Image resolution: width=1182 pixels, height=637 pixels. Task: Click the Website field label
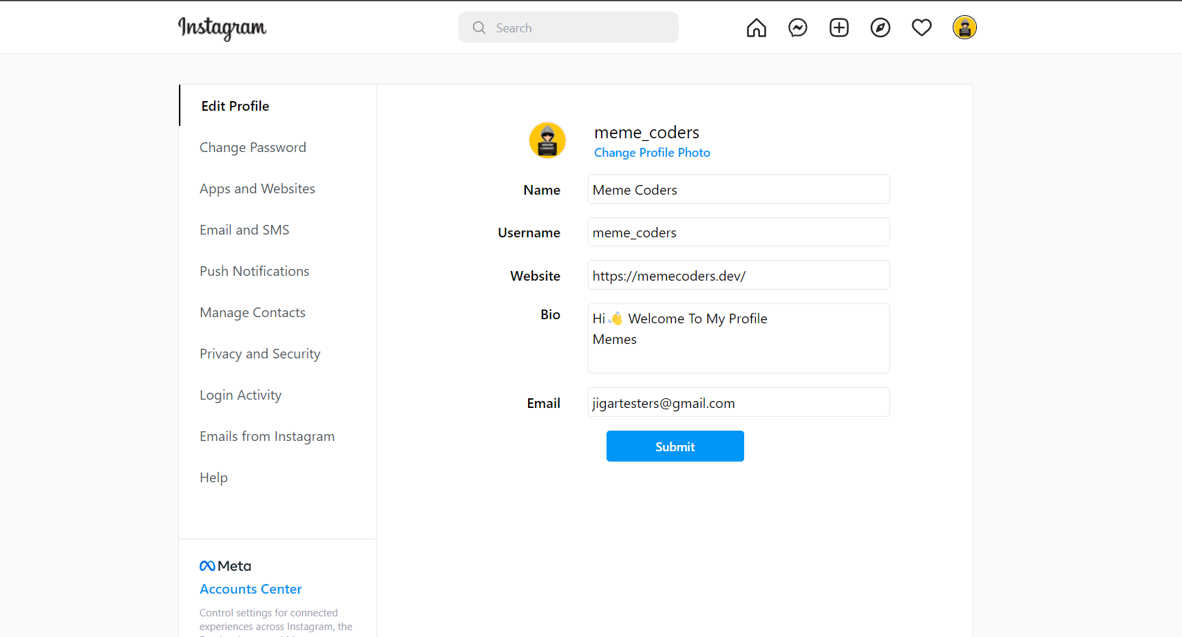coord(535,276)
